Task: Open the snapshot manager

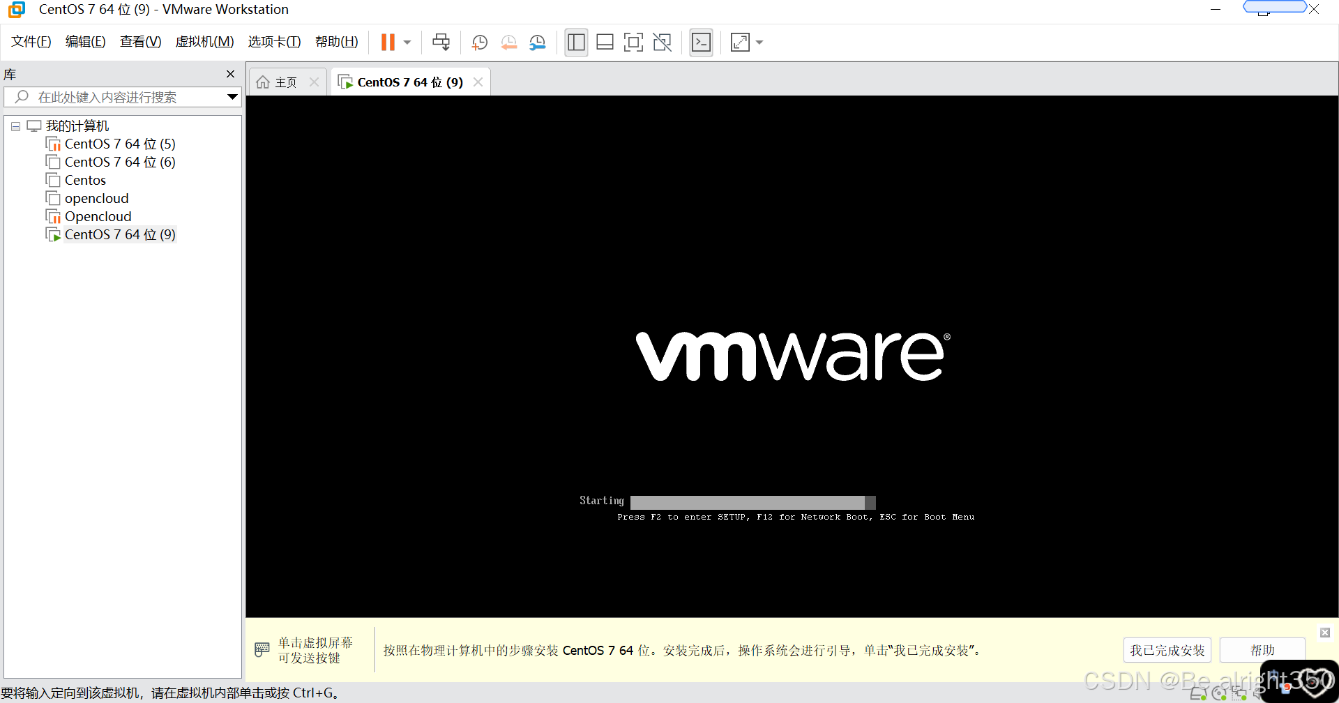Action: (x=537, y=42)
